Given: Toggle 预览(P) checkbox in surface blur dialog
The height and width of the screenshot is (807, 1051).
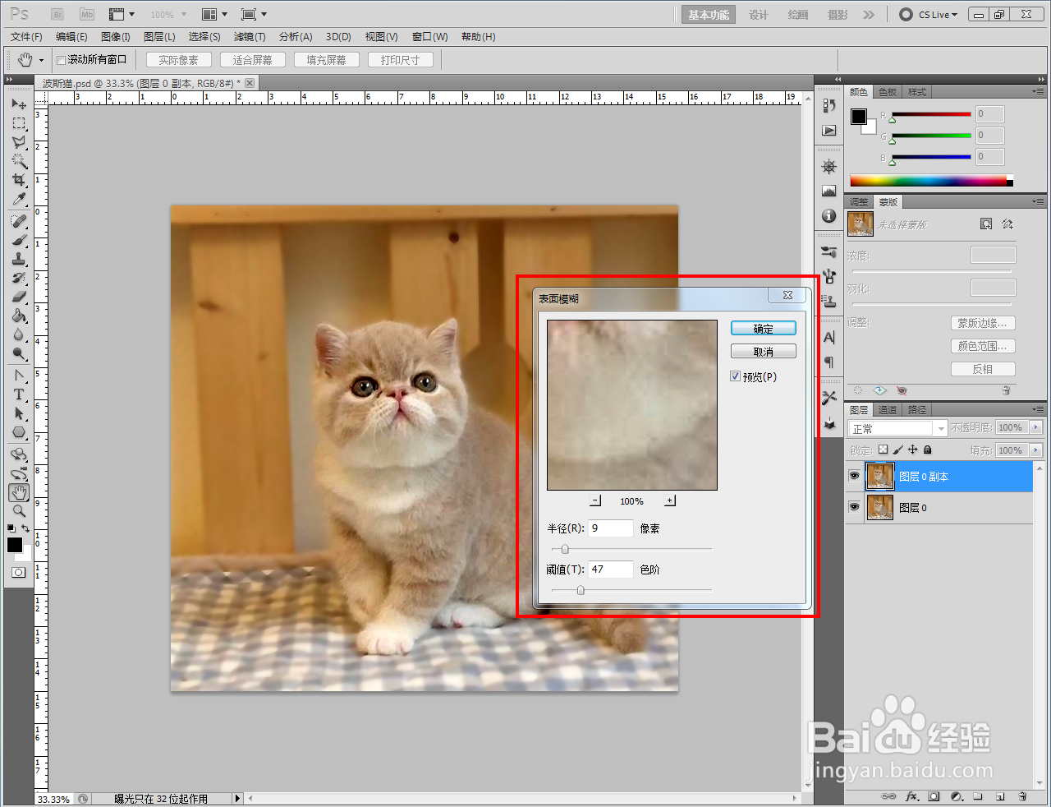Looking at the screenshot, I should (x=736, y=376).
